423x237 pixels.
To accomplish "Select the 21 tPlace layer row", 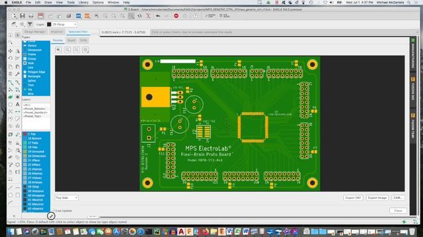I will point(36,161).
